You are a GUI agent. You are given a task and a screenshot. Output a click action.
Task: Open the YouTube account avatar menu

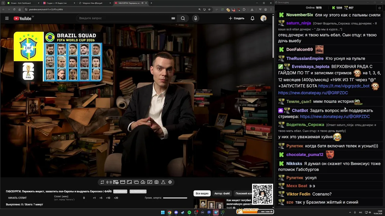click(263, 18)
